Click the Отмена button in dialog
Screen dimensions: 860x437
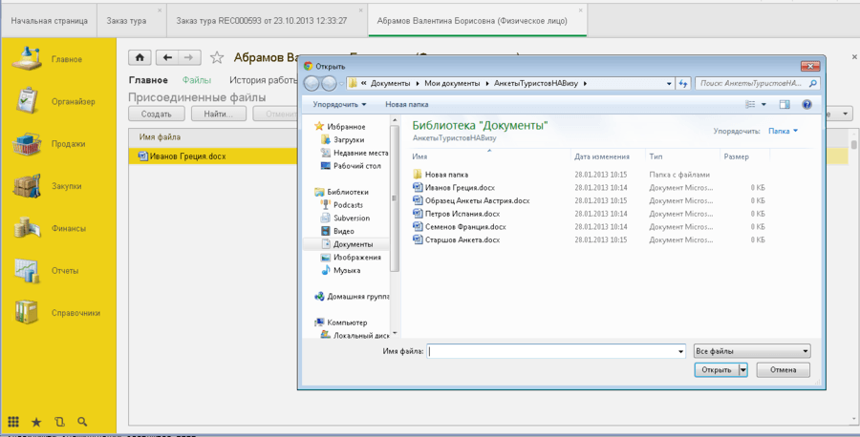pos(783,370)
